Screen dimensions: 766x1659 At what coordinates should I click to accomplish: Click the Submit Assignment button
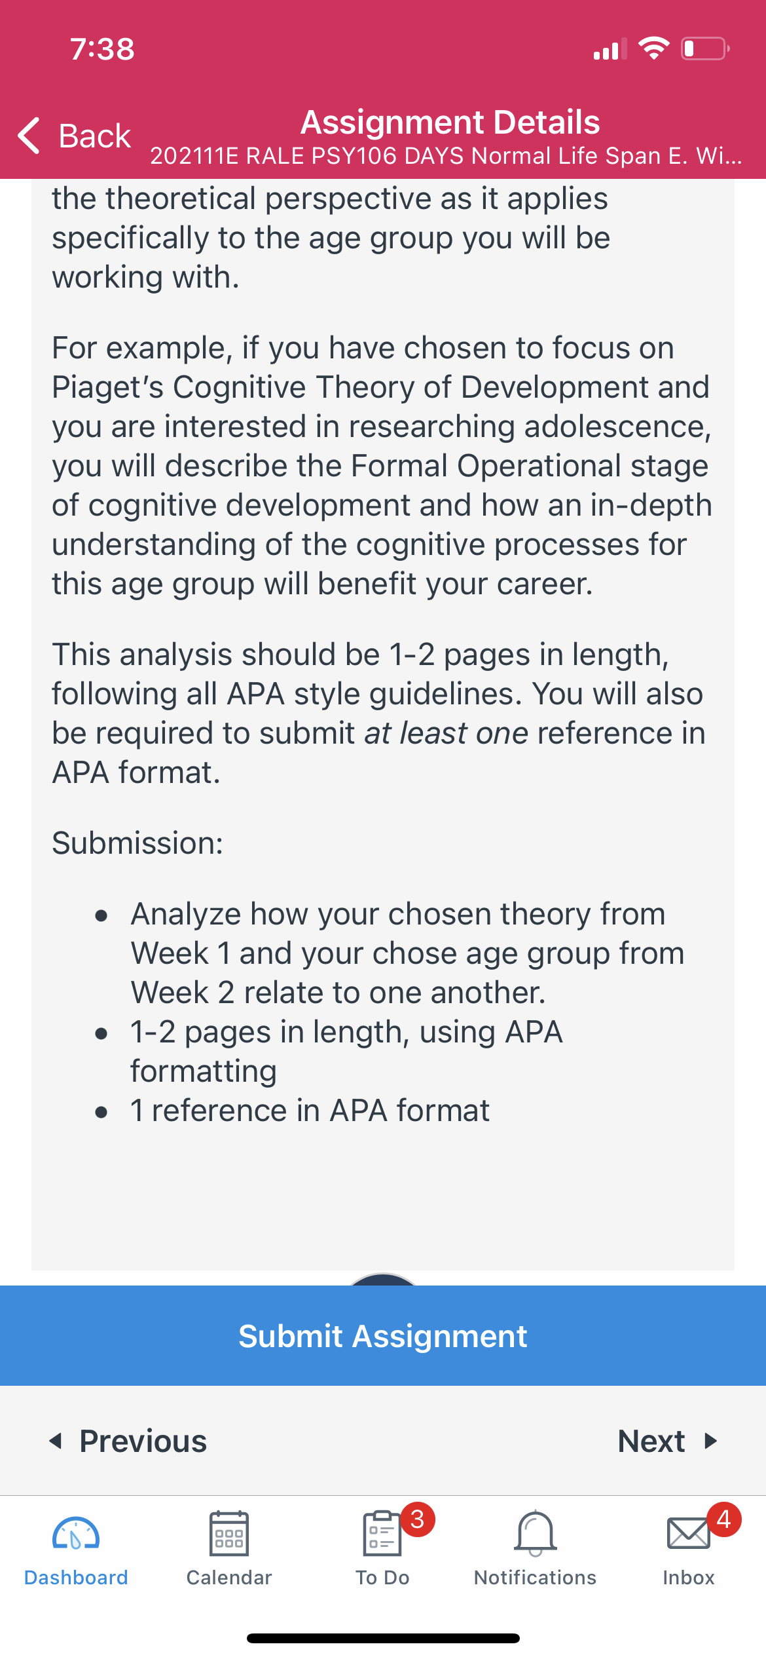pos(383,1335)
